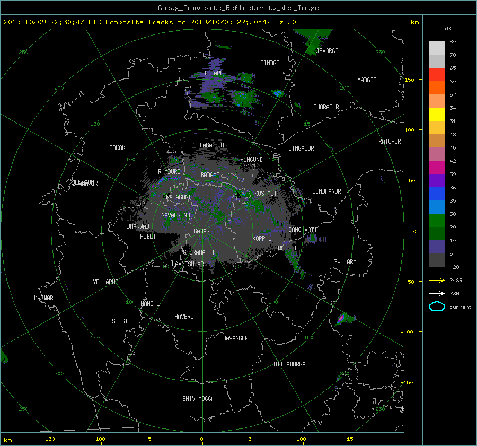Select the magenta 39-42 dBZ color band
This screenshot has height=446, width=477.
click(x=437, y=168)
